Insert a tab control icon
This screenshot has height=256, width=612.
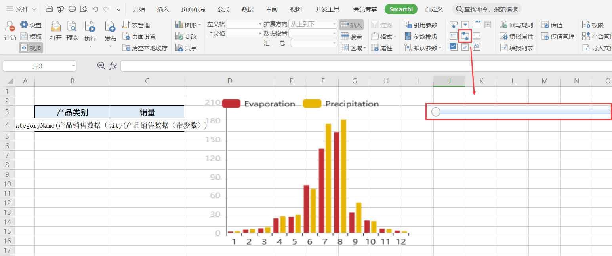click(477, 25)
